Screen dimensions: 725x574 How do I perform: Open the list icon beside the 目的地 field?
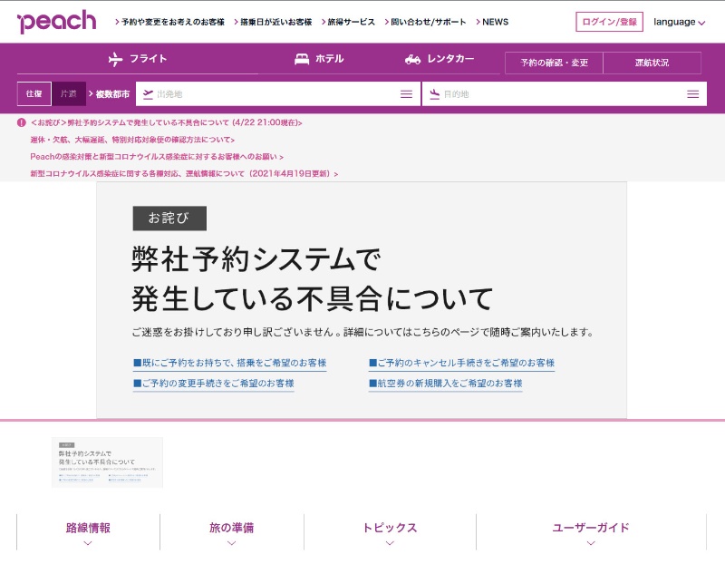point(693,93)
